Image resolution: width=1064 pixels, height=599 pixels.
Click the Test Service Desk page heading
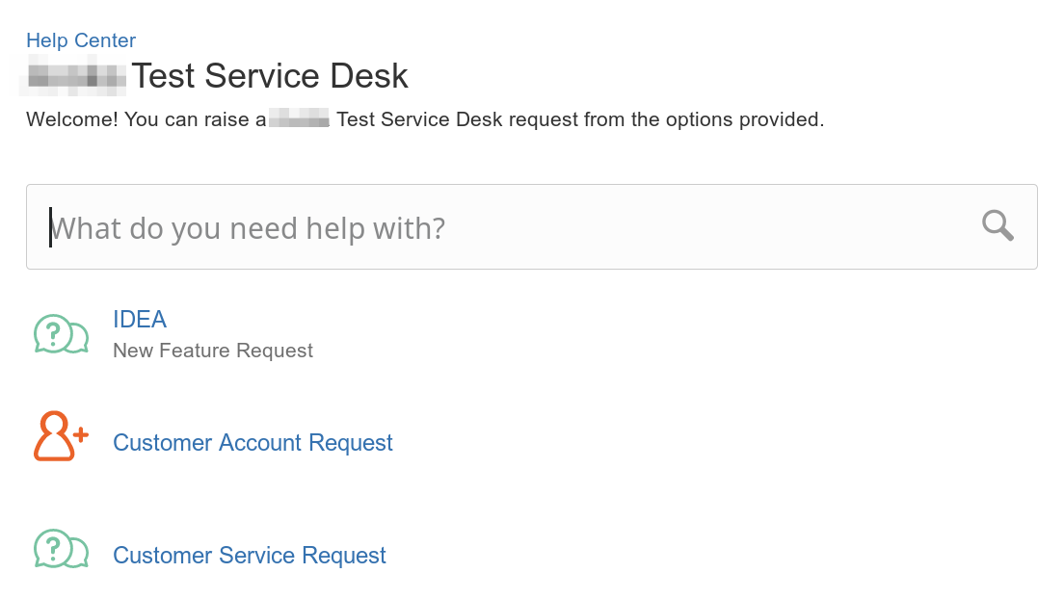pyautogui.click(x=270, y=76)
